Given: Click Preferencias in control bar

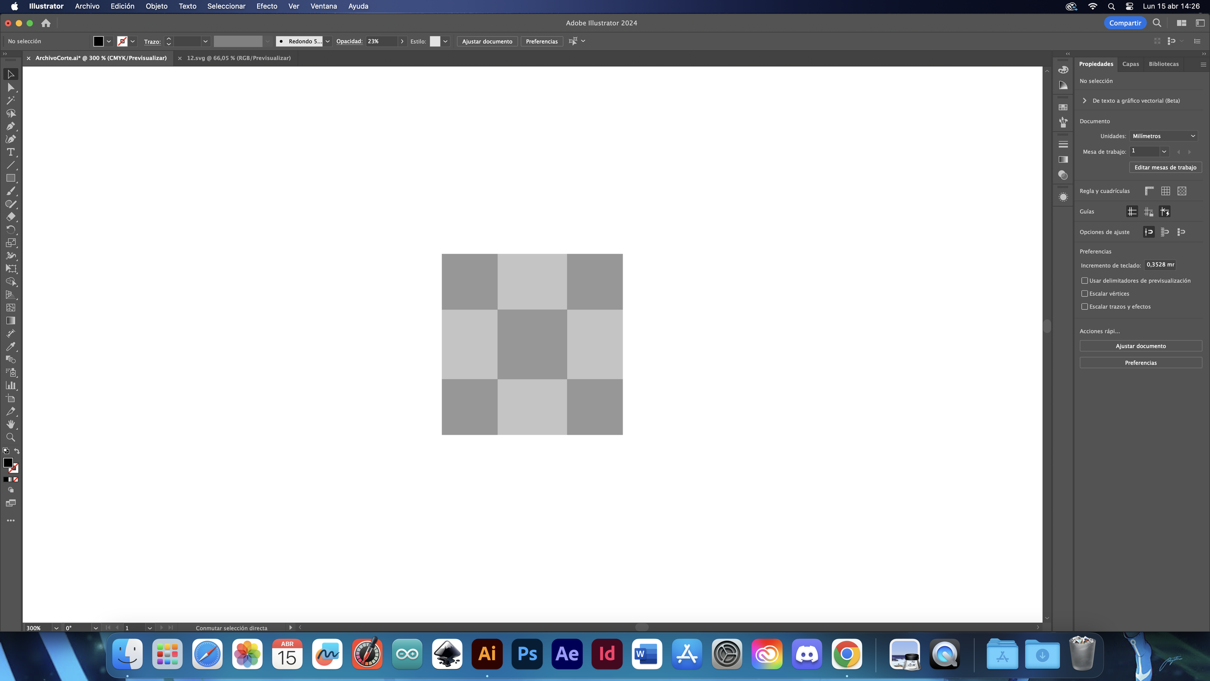Looking at the screenshot, I should click(541, 41).
